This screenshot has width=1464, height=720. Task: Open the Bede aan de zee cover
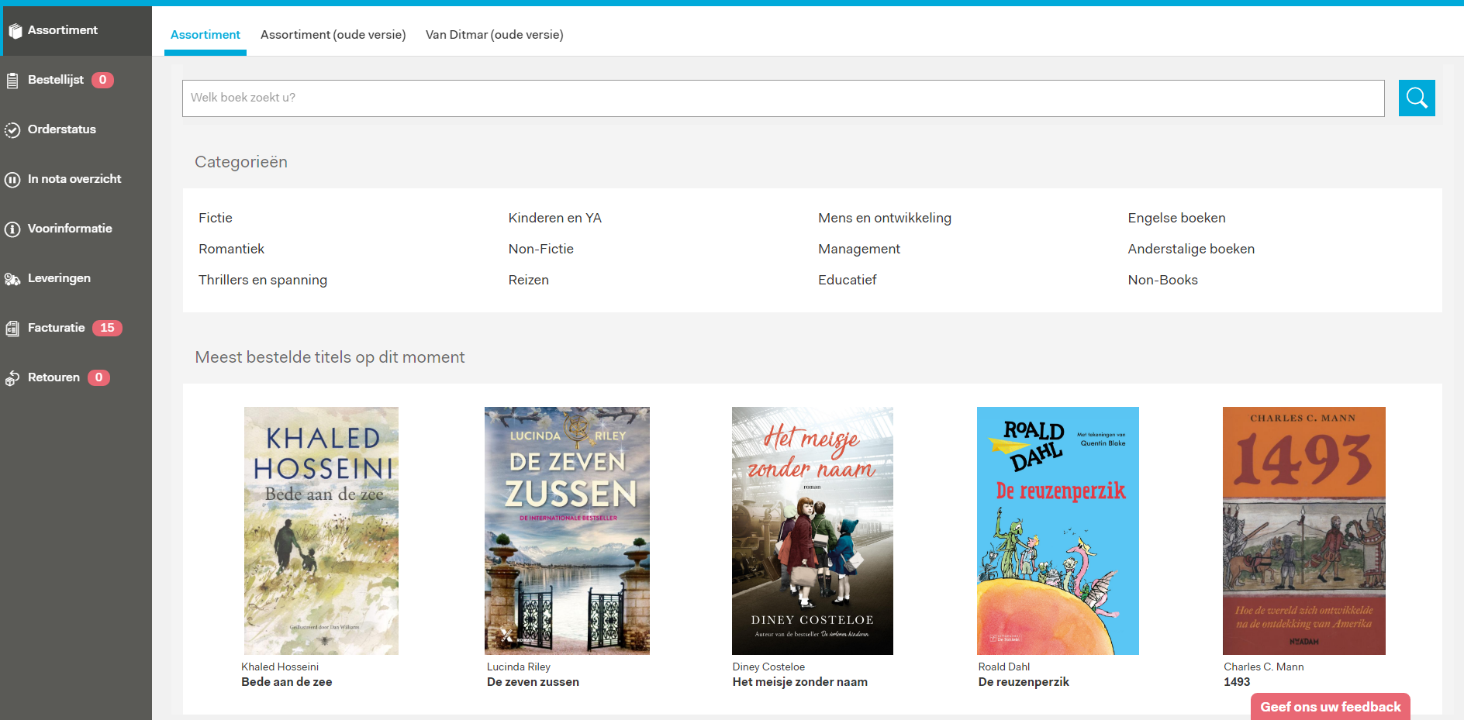click(321, 531)
